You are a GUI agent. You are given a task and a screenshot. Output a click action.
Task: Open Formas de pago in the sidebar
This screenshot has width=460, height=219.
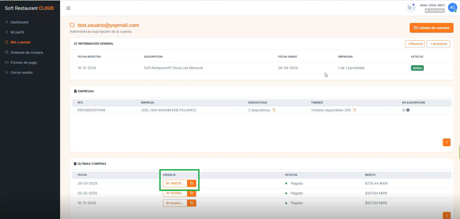pyautogui.click(x=24, y=62)
